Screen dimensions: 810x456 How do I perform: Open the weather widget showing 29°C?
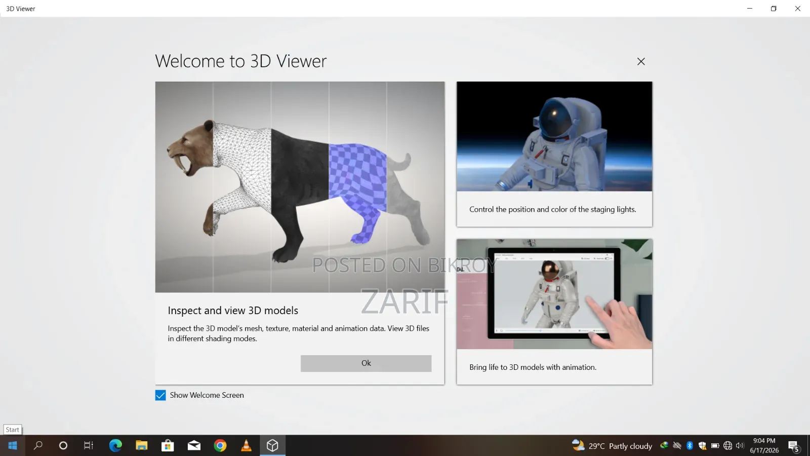tap(612, 446)
